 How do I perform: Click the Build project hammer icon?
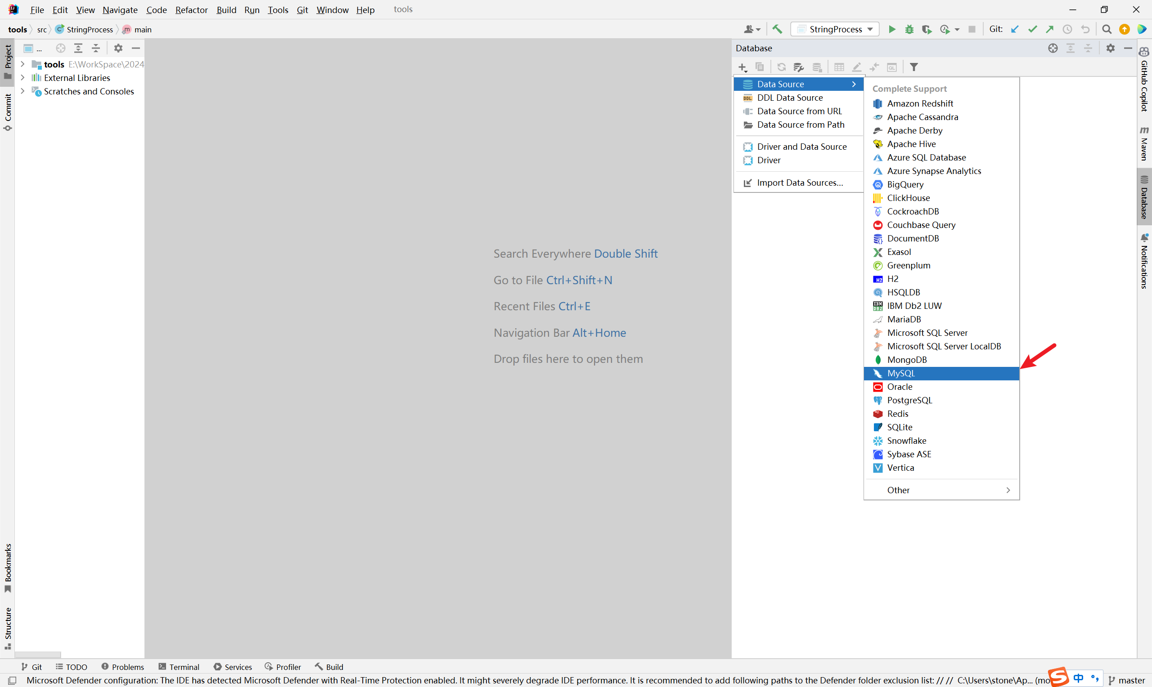[777, 29]
